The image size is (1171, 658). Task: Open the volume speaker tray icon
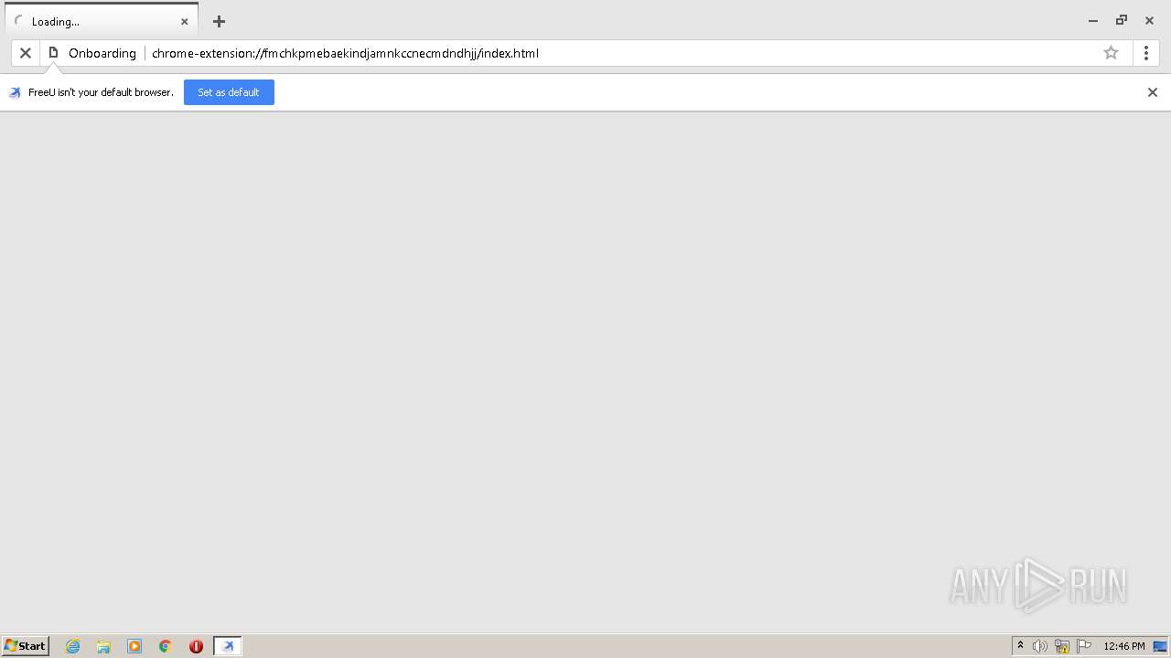pyautogui.click(x=1040, y=646)
